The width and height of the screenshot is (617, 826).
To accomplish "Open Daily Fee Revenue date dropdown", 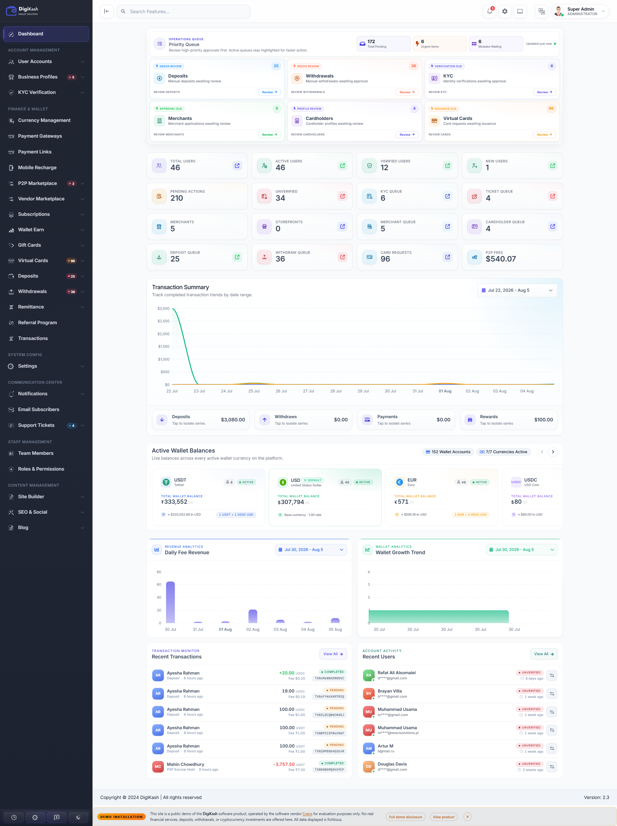I will 311,550.
